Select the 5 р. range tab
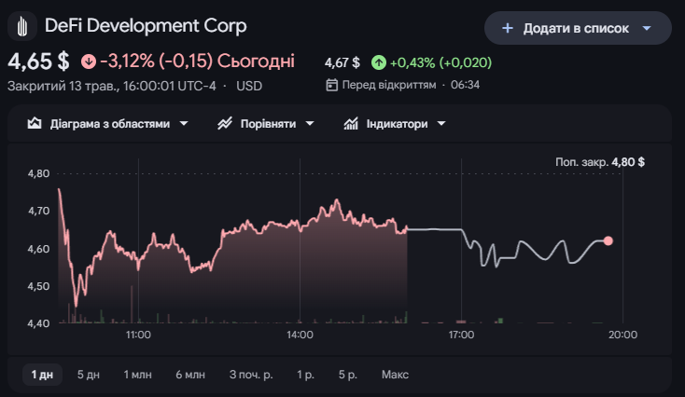 coord(348,375)
